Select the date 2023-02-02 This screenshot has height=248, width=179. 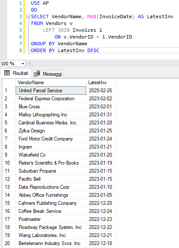[x=101, y=99]
